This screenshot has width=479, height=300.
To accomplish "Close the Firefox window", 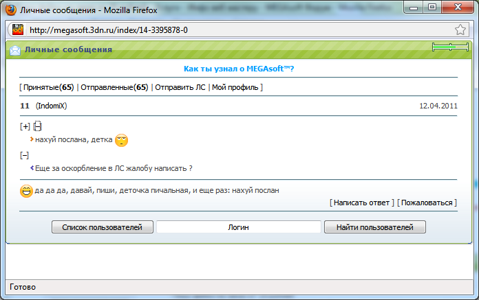I will (458, 8).
